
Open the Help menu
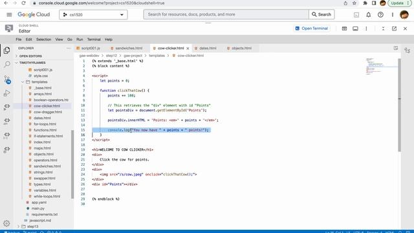click(x=109, y=39)
